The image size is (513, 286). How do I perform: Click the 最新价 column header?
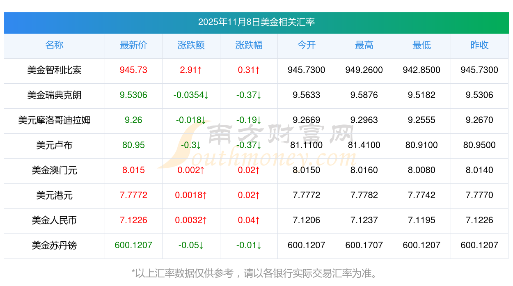[133, 45]
